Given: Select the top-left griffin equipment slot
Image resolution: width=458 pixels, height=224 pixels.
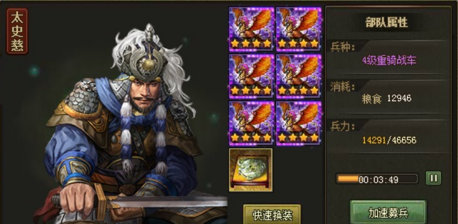Looking at the screenshot, I should coord(252,29).
